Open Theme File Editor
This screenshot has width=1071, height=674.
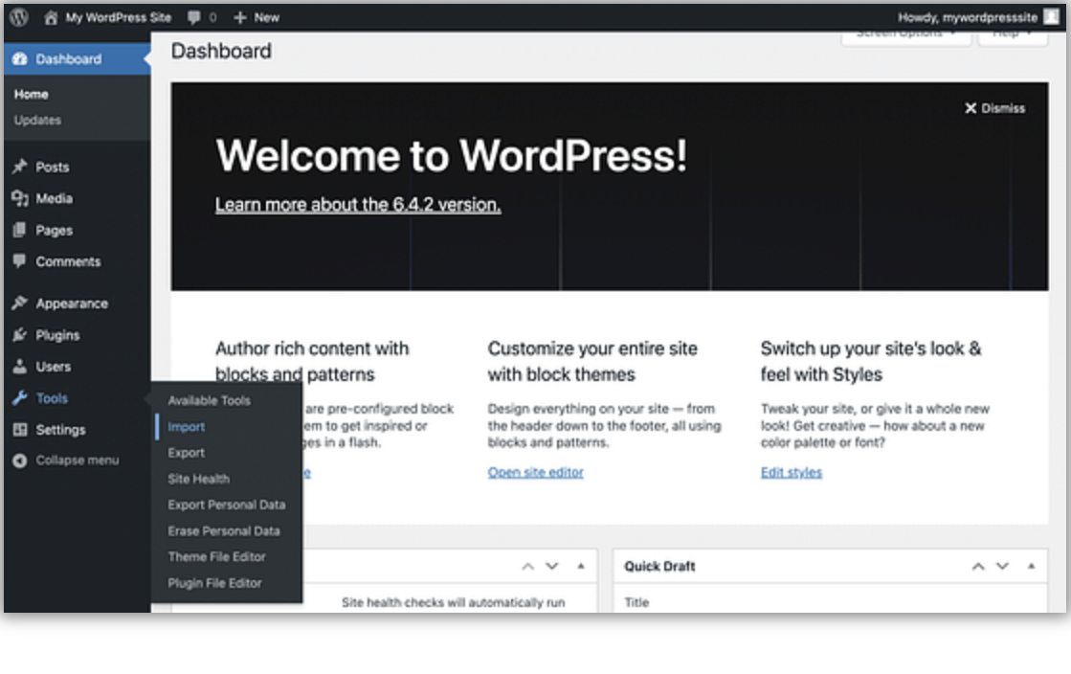tap(217, 556)
